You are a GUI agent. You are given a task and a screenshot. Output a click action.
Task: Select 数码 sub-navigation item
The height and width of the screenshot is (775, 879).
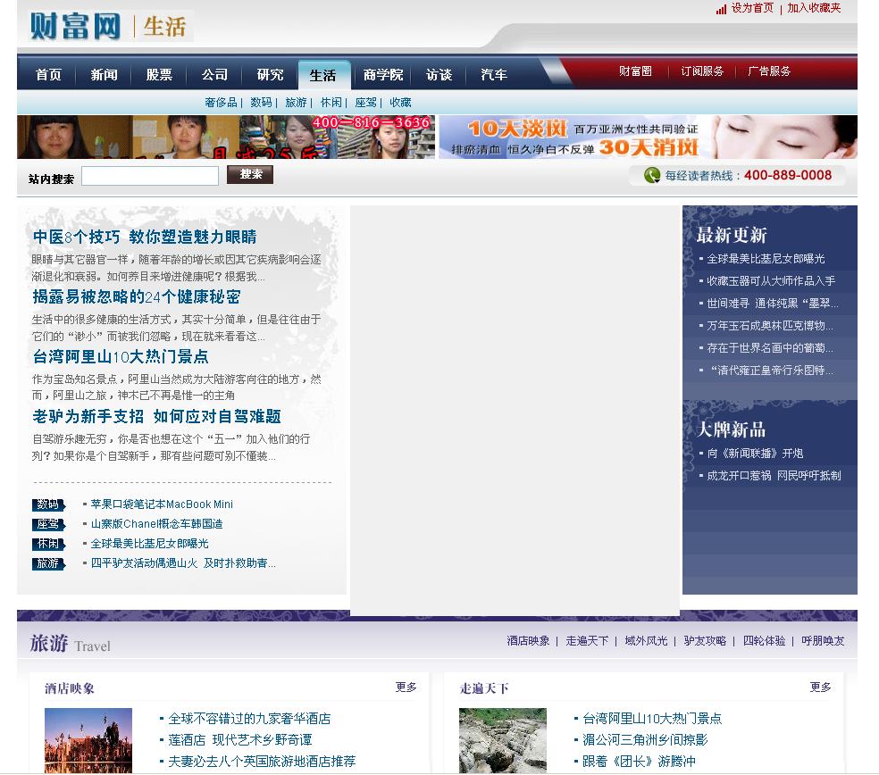click(x=261, y=103)
